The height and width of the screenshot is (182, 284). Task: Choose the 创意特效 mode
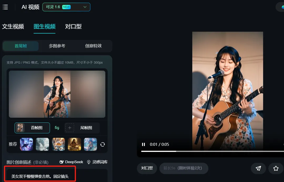pyautogui.click(x=93, y=46)
